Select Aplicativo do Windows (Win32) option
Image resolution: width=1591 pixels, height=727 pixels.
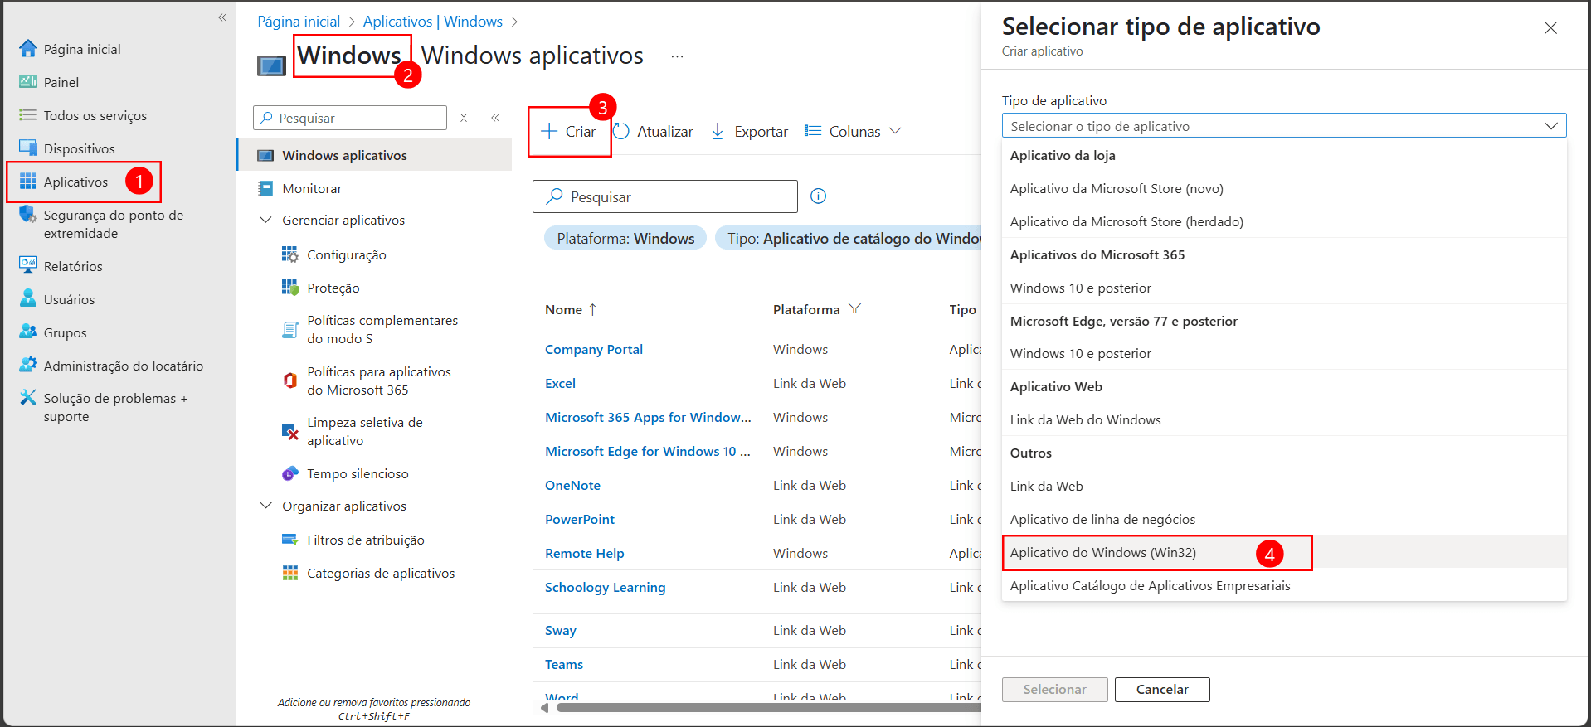(1284, 552)
